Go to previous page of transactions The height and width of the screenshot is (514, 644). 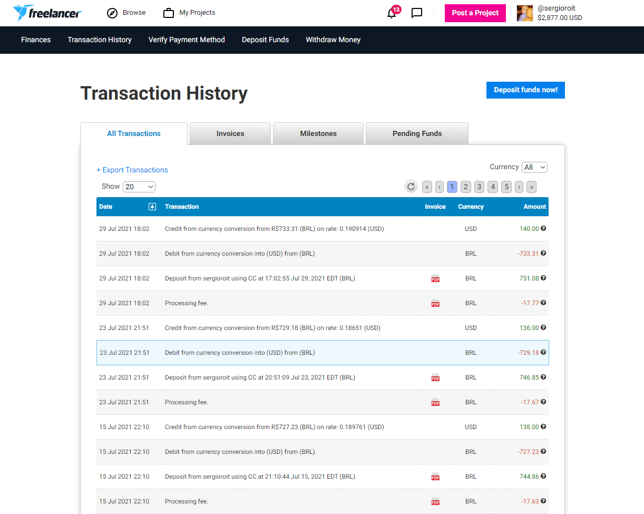pyautogui.click(x=440, y=187)
